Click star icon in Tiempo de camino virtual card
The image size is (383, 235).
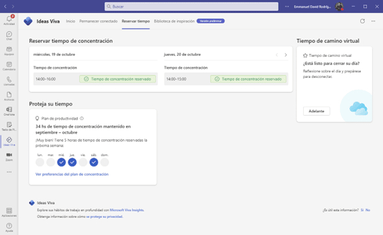coord(305,55)
